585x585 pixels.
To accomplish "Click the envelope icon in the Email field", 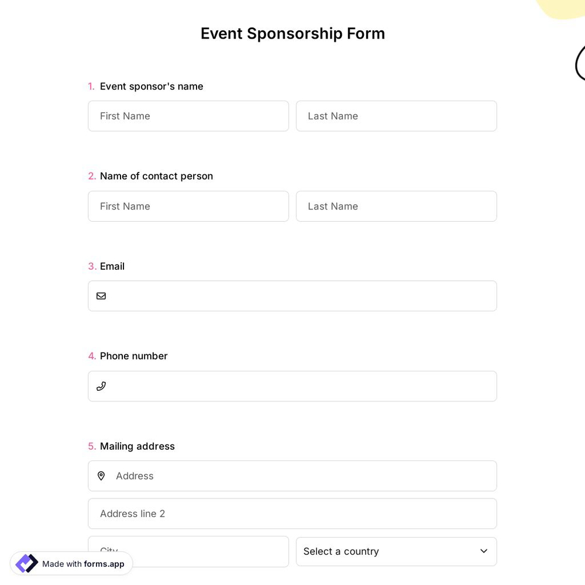I will 101,295.
